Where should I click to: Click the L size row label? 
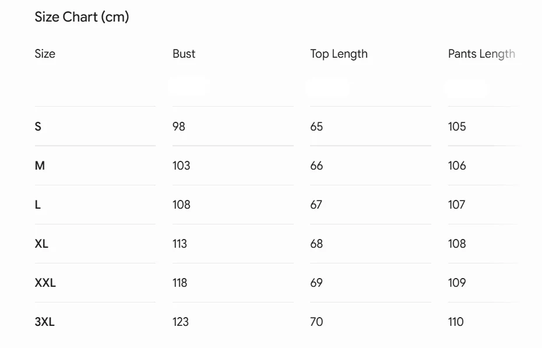pos(38,205)
